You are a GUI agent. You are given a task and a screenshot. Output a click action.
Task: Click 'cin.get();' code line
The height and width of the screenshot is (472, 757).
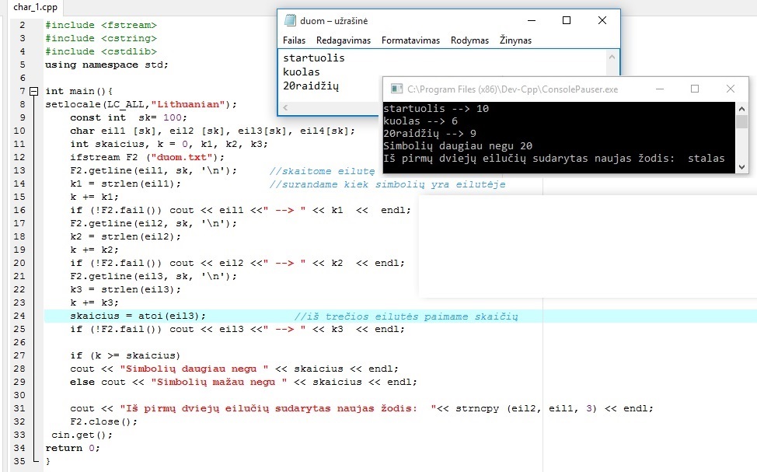click(82, 435)
